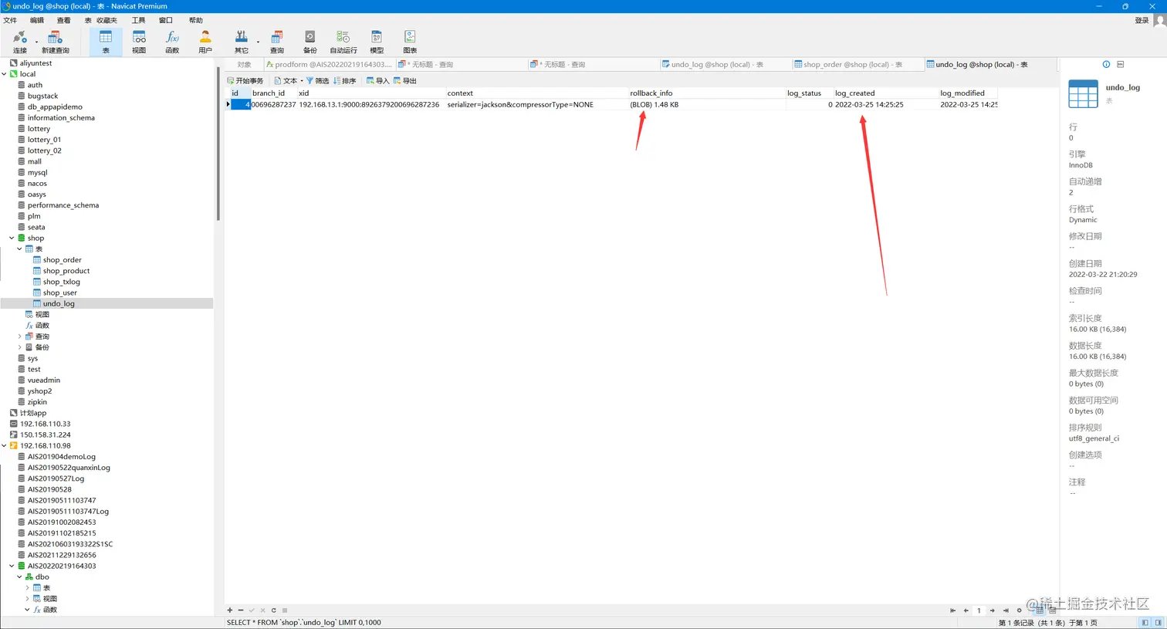Screen dimensions: 1167x629
Task: Click the 筛选 filter icon
Action: coord(317,80)
